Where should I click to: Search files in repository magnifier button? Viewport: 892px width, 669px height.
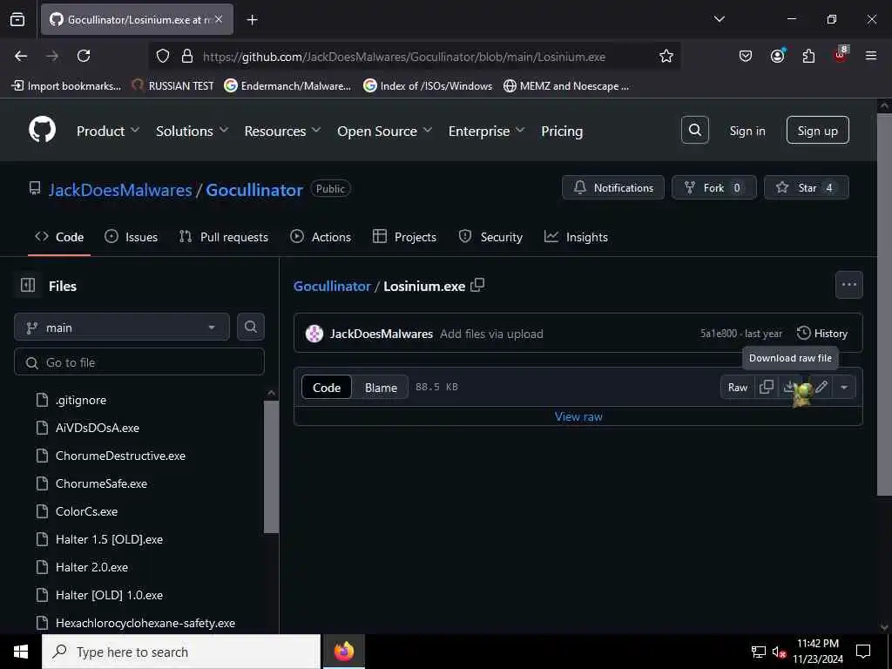(x=250, y=328)
